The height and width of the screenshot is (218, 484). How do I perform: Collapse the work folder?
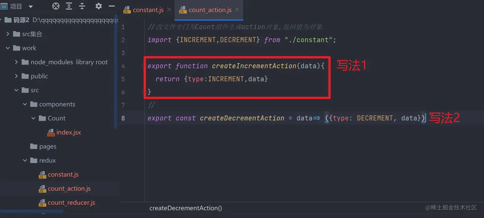click(x=8, y=48)
